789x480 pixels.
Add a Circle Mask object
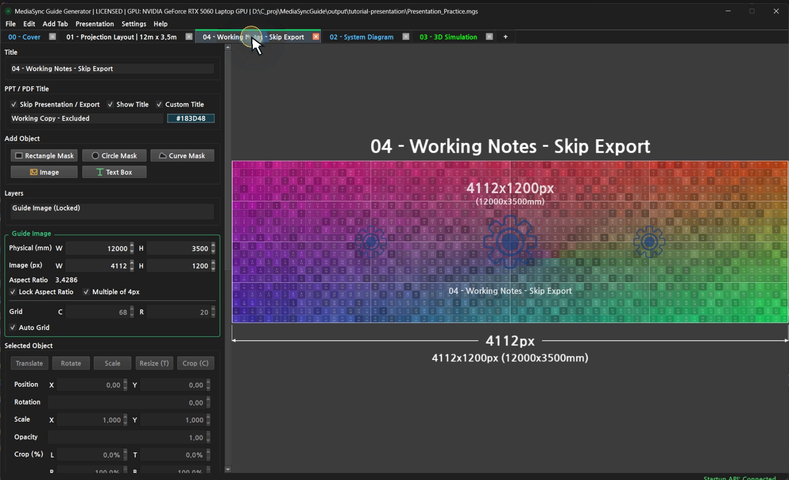tap(114, 155)
